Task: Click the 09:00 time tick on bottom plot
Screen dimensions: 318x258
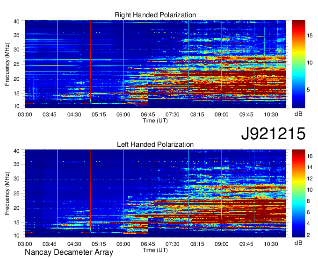Action: 222,244
